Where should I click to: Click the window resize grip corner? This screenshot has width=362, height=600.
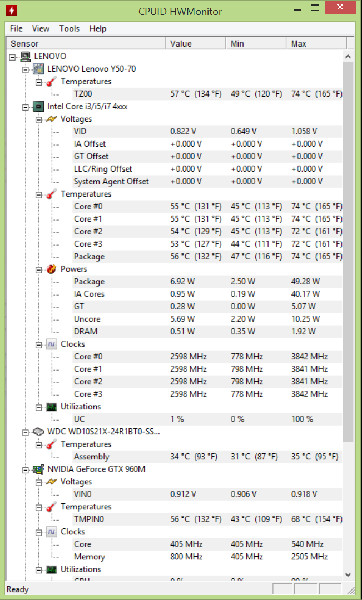point(351,590)
